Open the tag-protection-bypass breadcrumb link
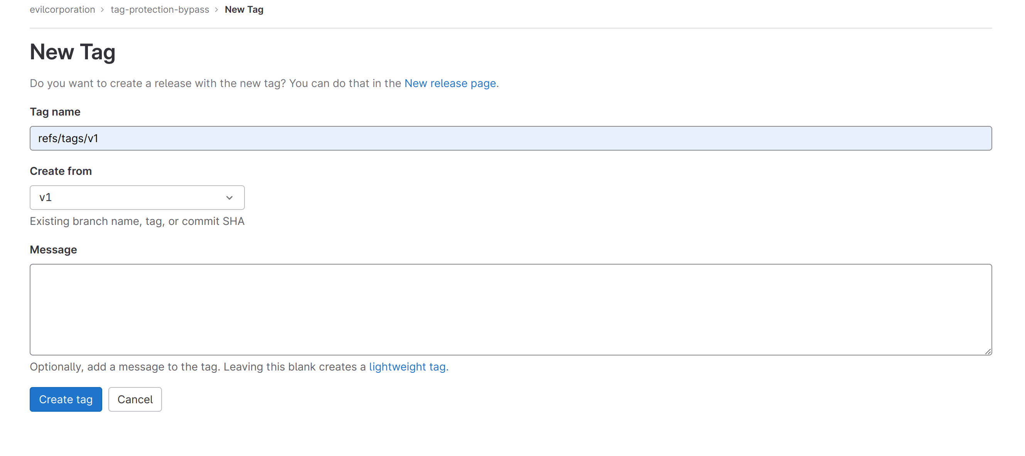The height and width of the screenshot is (456, 1025). 160,10
